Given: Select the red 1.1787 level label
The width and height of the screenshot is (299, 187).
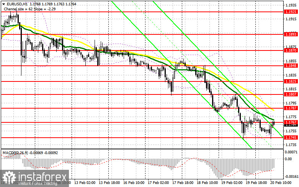Looking at the screenshot, I should [x=291, y=108].
